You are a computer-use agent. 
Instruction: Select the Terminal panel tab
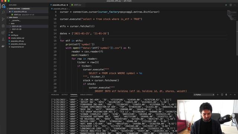[74, 95]
